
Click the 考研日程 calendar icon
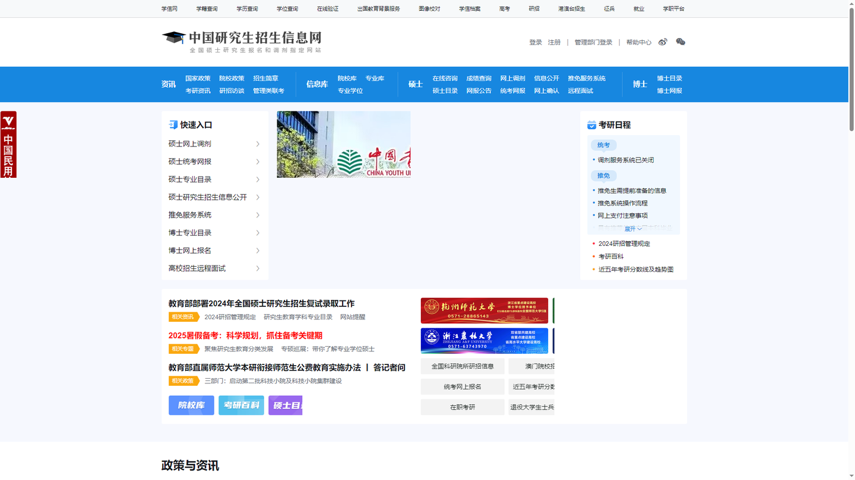(x=591, y=125)
